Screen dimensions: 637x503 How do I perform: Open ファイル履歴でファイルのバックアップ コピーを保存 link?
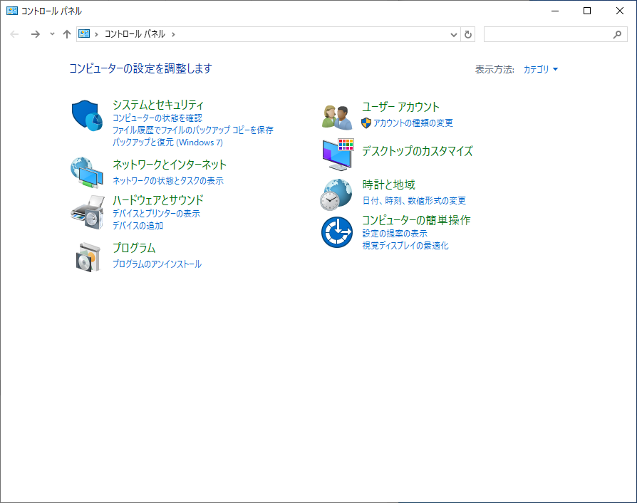[x=193, y=130]
